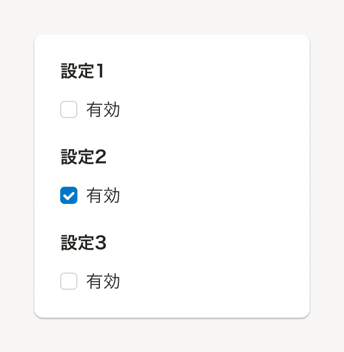
Task: Click the heading above the checked checkbox
Action: point(83,157)
